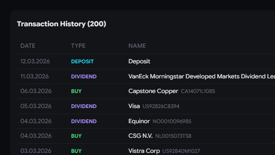Click DIVIDEND label in Visa row
The image size is (275, 155).
(x=84, y=106)
